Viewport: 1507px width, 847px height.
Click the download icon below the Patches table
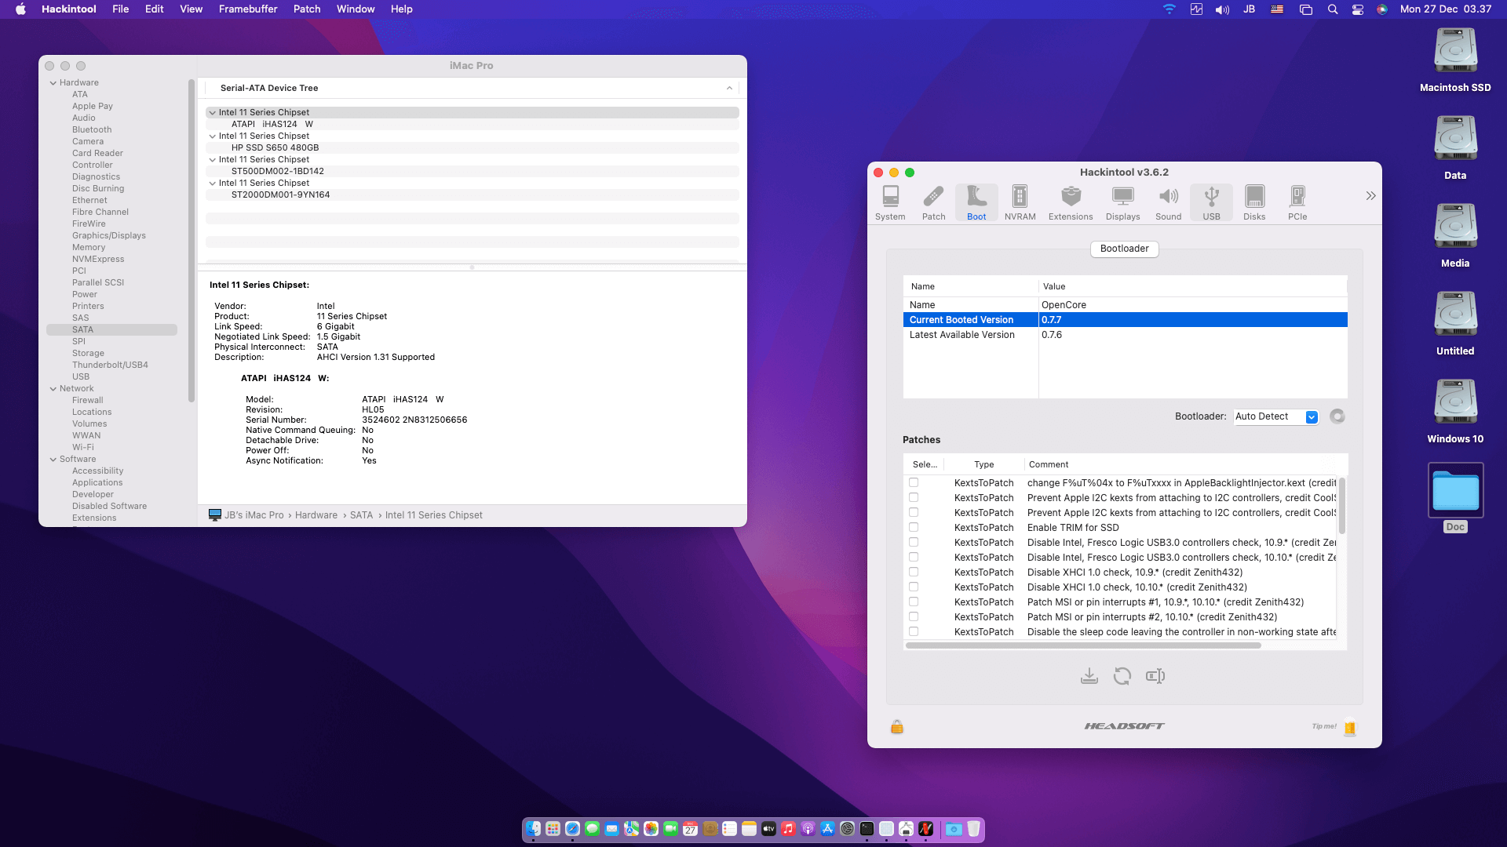coord(1089,676)
